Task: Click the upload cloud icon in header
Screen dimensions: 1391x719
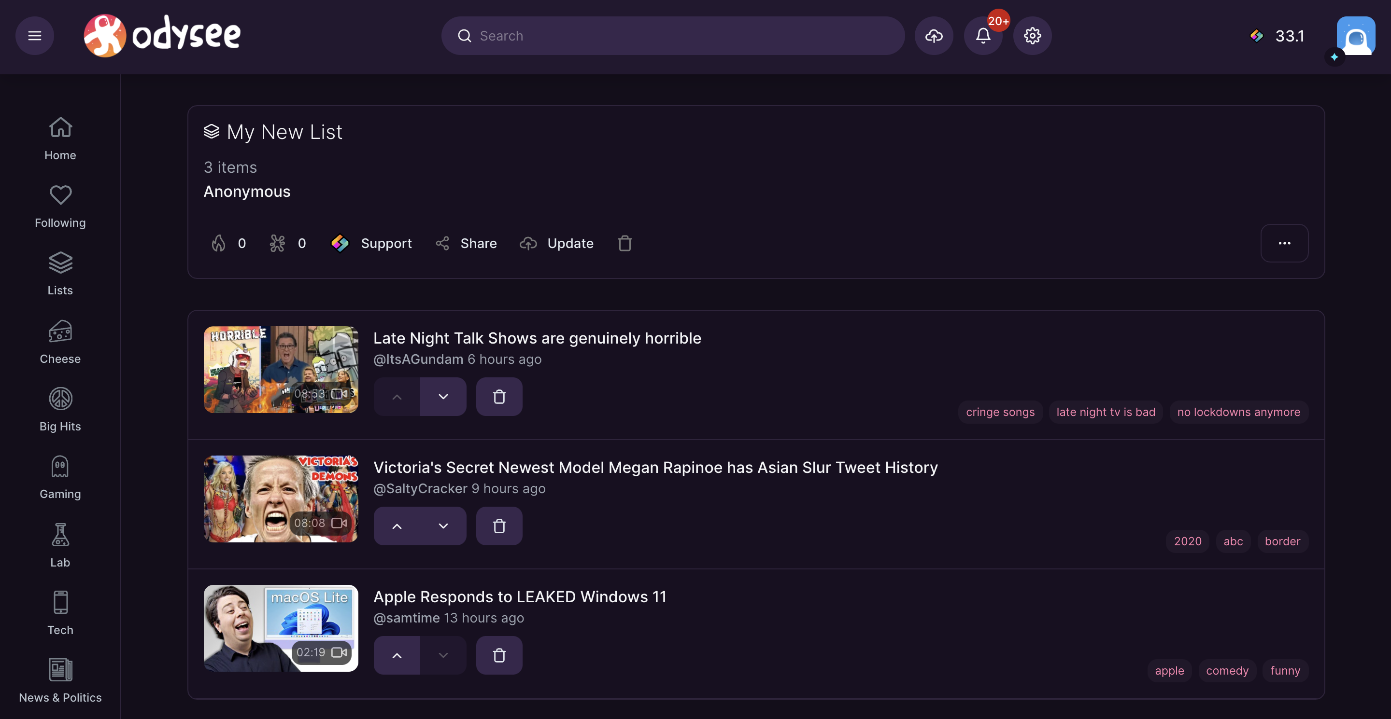Action: tap(934, 36)
